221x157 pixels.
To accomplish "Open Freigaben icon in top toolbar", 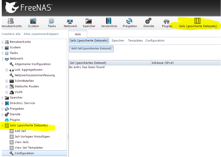I will click(129, 21).
